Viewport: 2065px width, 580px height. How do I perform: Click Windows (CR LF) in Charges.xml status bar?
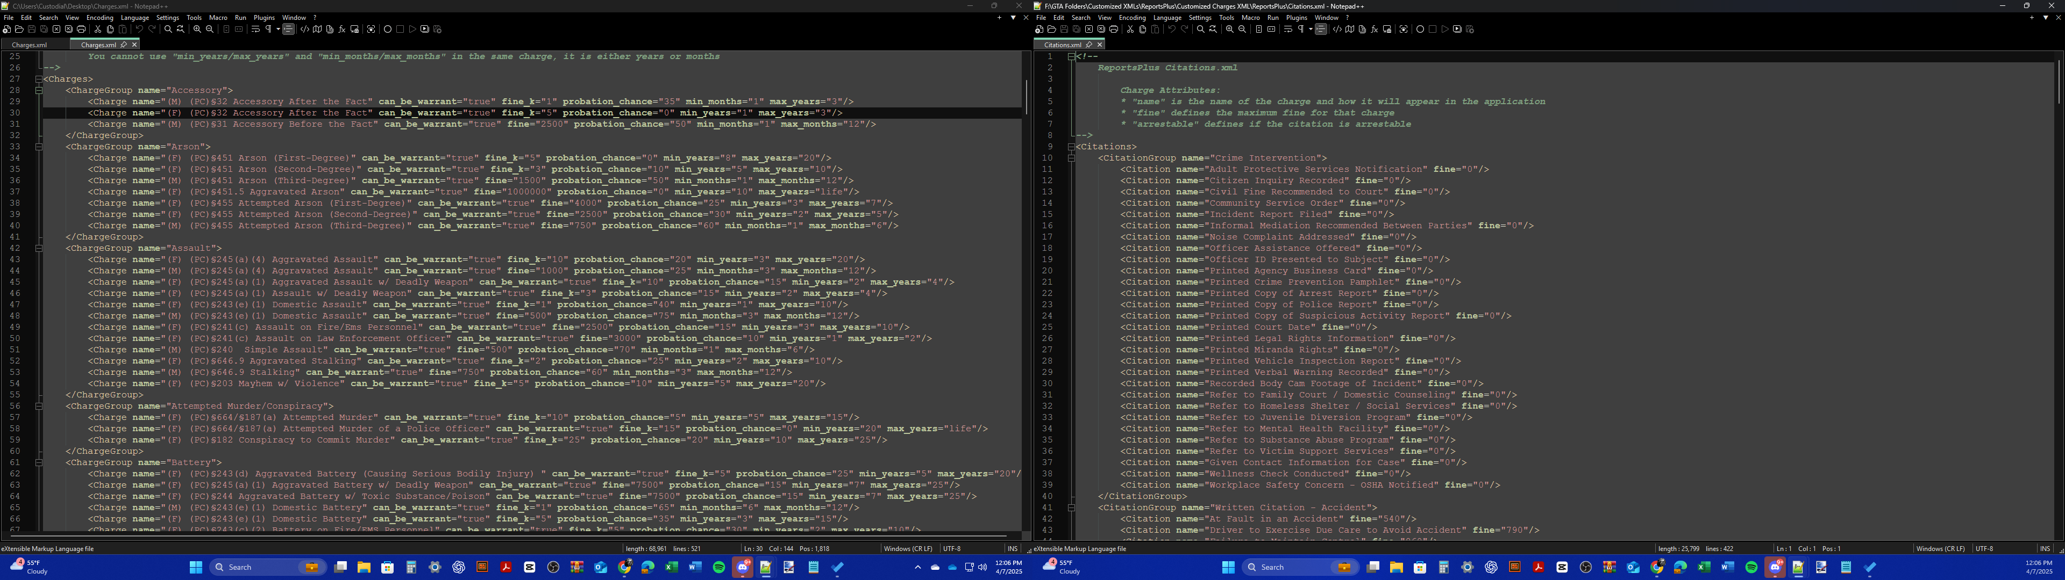(907, 549)
